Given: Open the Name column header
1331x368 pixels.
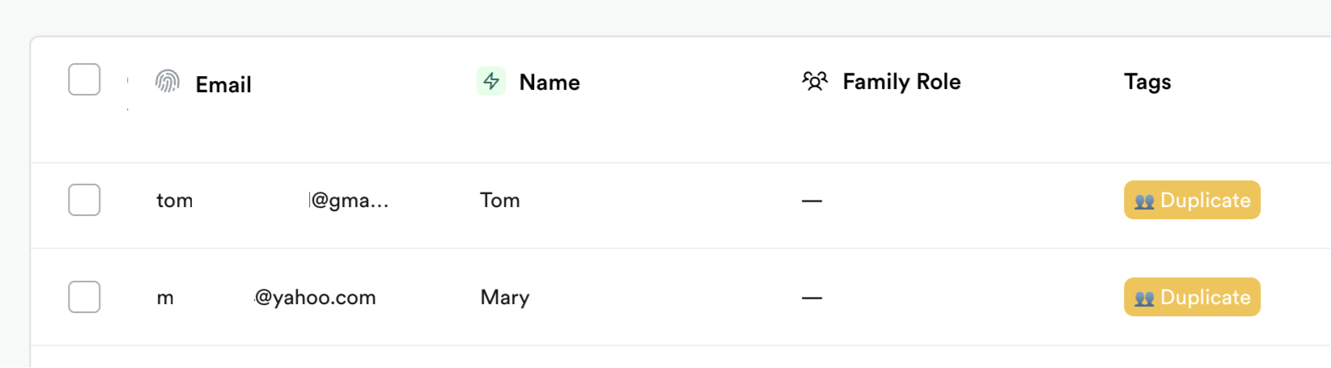Looking at the screenshot, I should (x=549, y=82).
